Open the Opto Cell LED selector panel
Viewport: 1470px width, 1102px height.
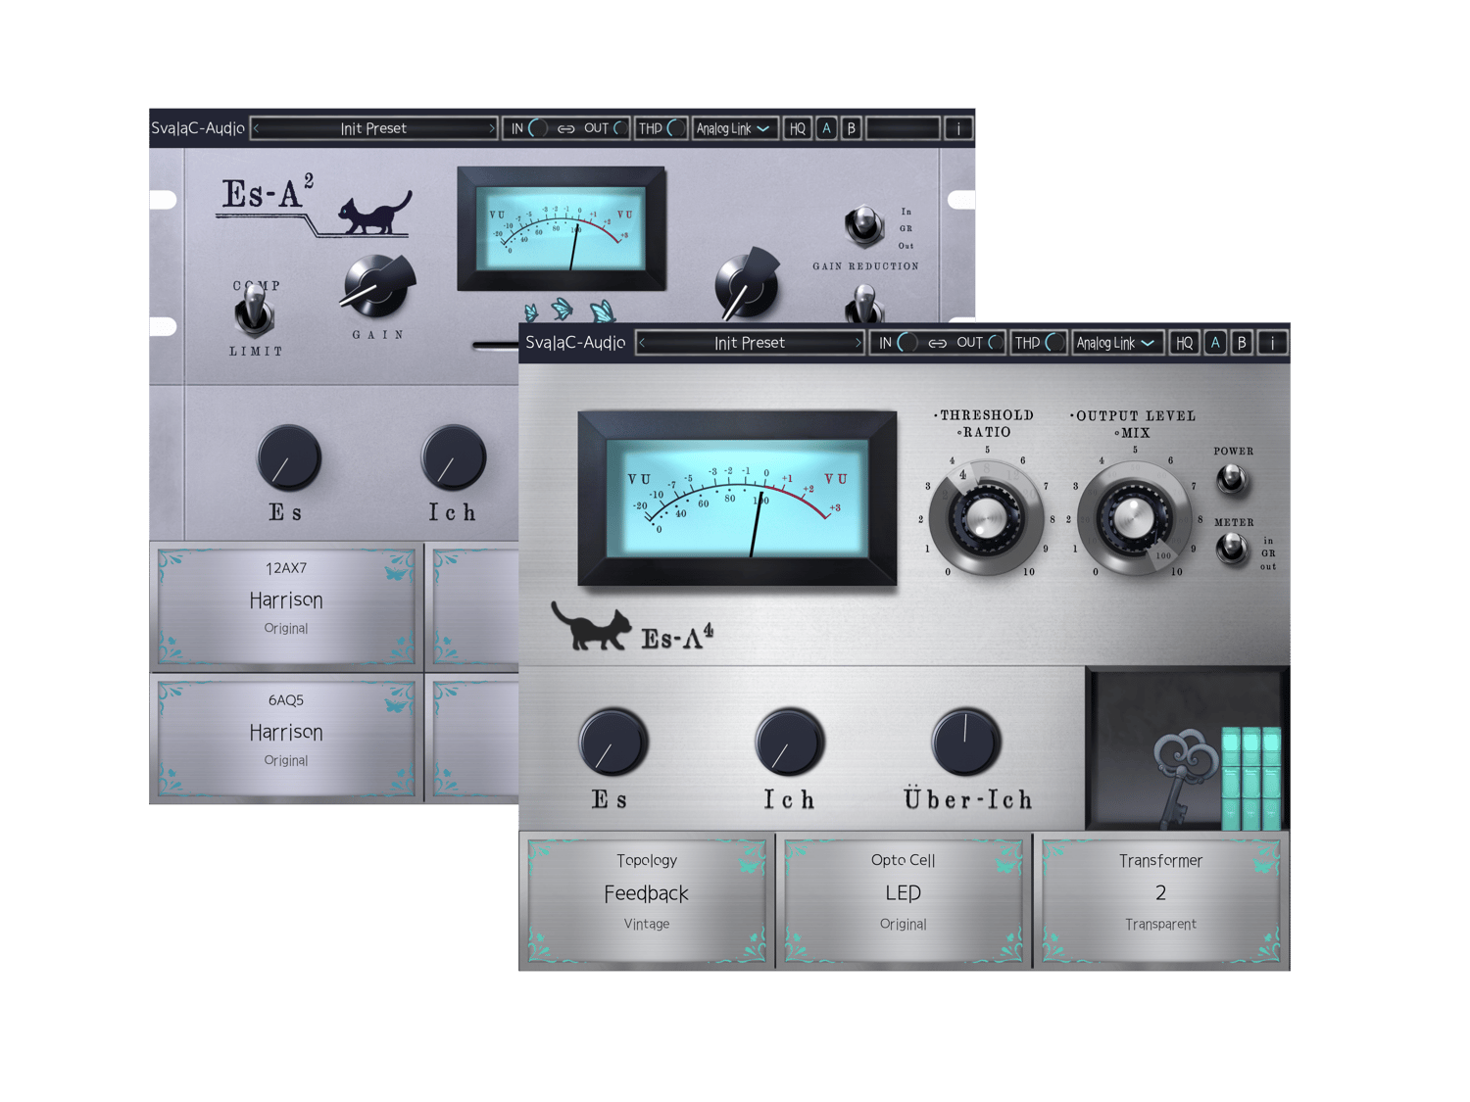(x=903, y=899)
